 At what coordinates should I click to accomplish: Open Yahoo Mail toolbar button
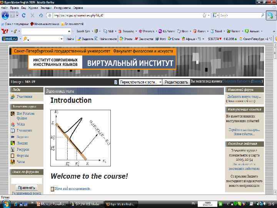109,31
